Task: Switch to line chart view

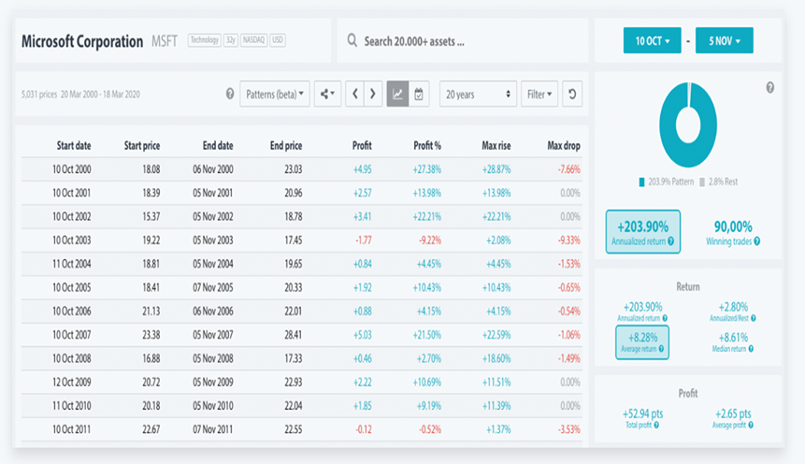Action: [397, 94]
